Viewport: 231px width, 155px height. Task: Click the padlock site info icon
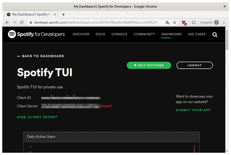click(x=31, y=23)
